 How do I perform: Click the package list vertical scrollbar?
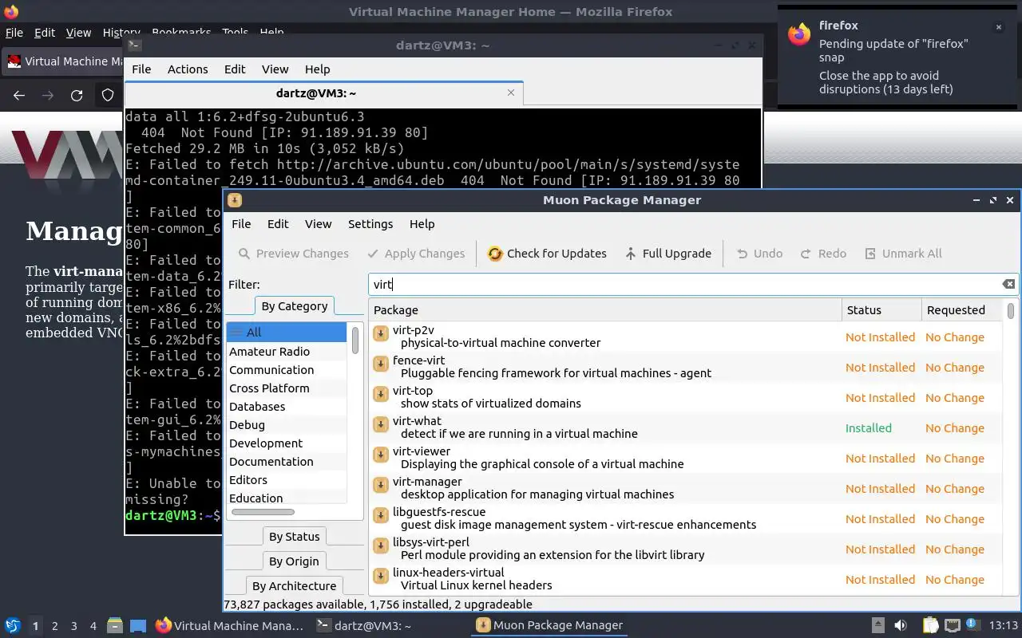[x=1011, y=311]
